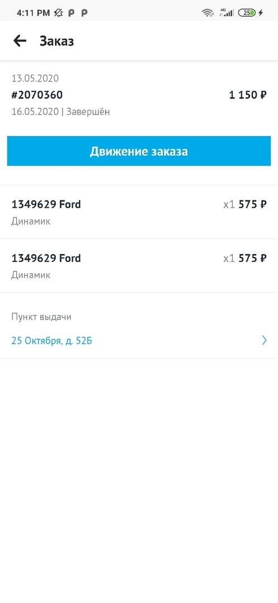Tap the 13.05.2020 order date

tap(35, 79)
